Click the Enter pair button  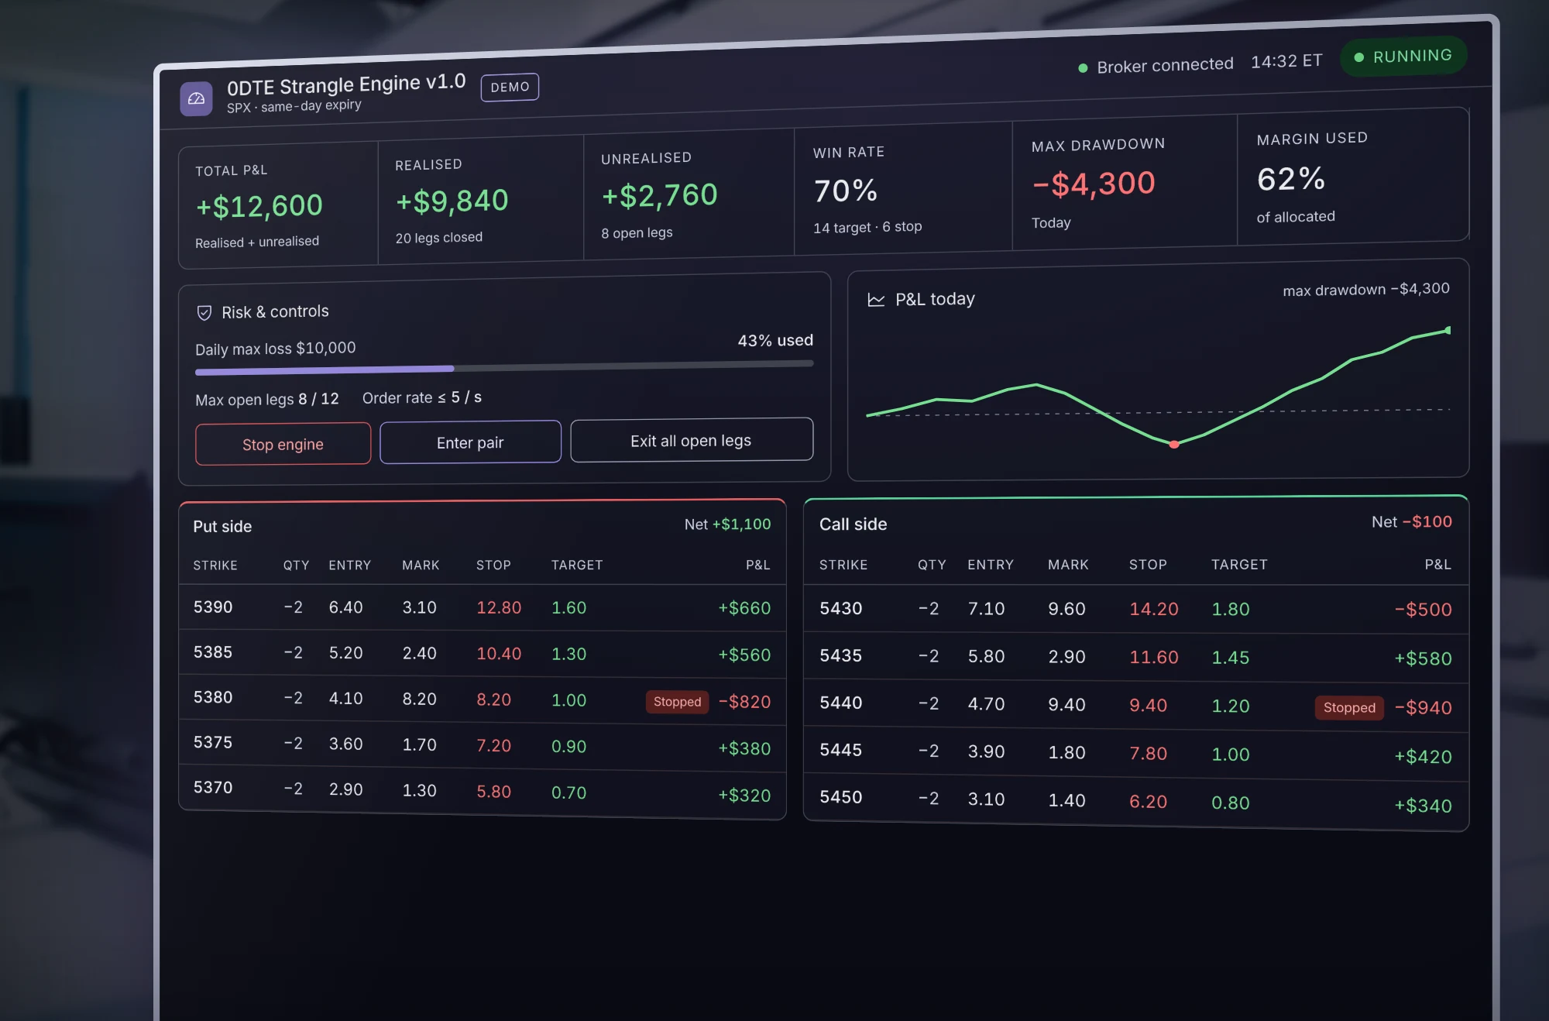pos(470,442)
